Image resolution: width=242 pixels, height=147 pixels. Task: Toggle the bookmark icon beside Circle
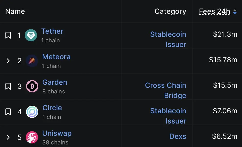[8, 112]
